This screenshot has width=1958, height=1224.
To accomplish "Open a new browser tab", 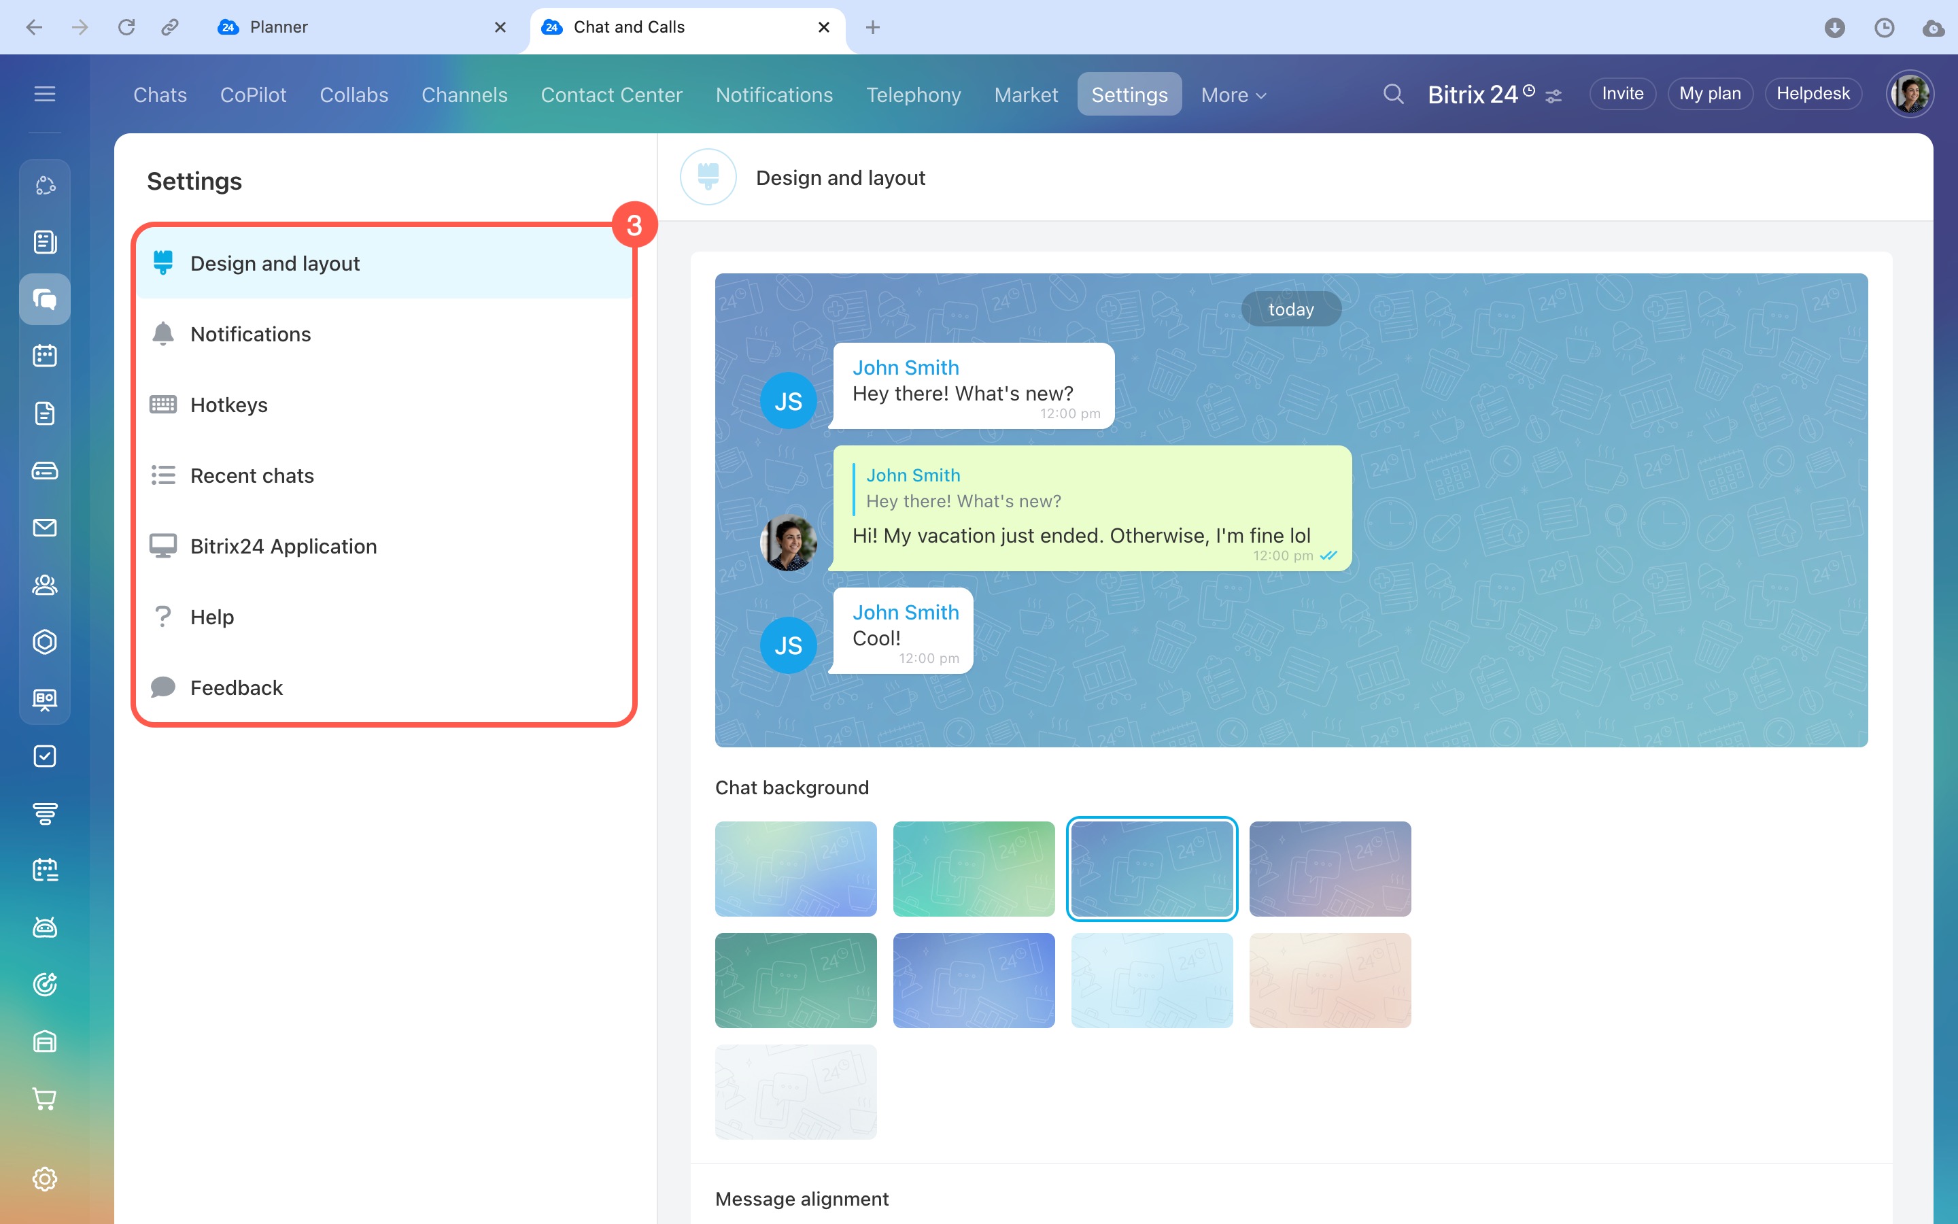I will click(872, 27).
